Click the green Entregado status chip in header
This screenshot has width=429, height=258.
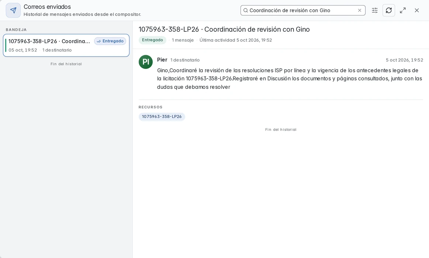152,40
